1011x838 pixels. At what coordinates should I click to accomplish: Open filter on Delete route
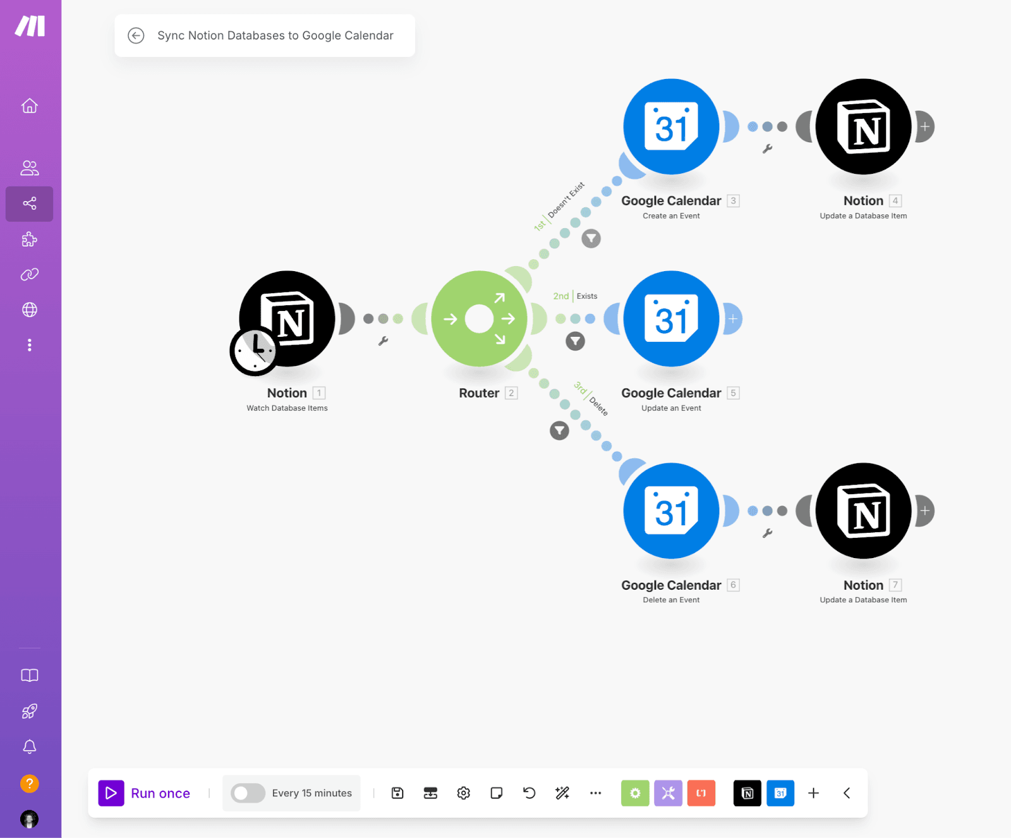[559, 431]
